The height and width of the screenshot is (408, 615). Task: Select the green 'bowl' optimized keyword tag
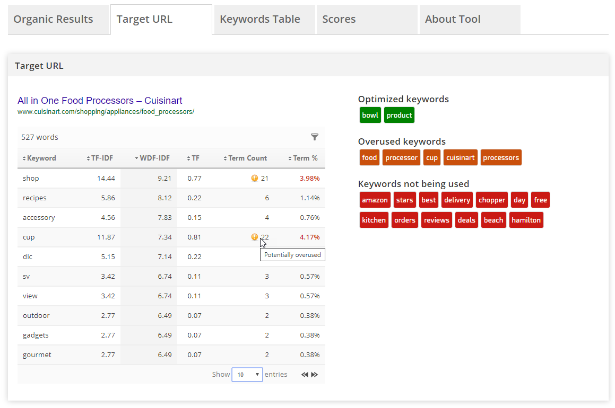(370, 115)
